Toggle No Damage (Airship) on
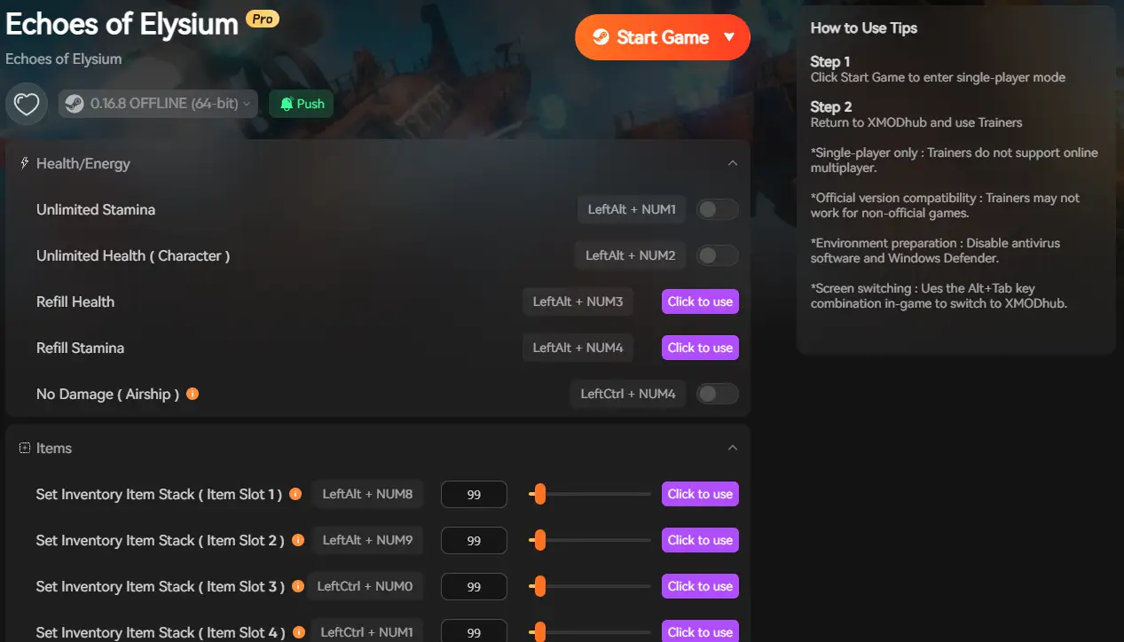1124x642 pixels. pos(717,394)
